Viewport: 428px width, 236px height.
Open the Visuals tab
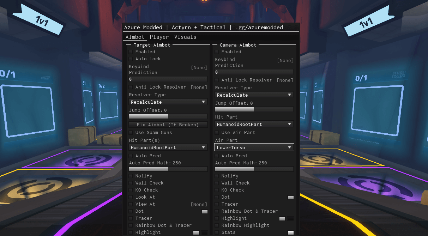185,37
